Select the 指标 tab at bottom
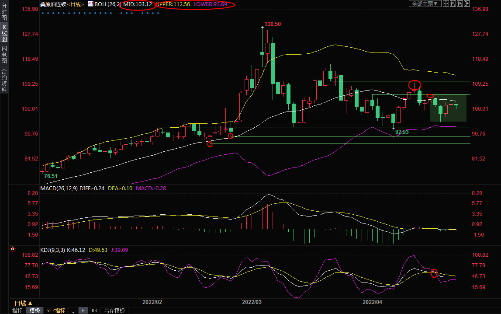The width and height of the screenshot is (501, 314). pyautogui.click(x=17, y=311)
